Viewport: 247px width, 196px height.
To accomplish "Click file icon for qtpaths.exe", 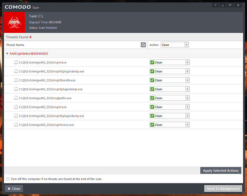I will pos(16,98).
